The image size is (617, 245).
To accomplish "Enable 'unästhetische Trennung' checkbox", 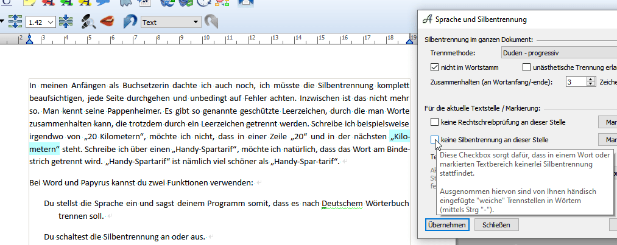I will click(527, 67).
